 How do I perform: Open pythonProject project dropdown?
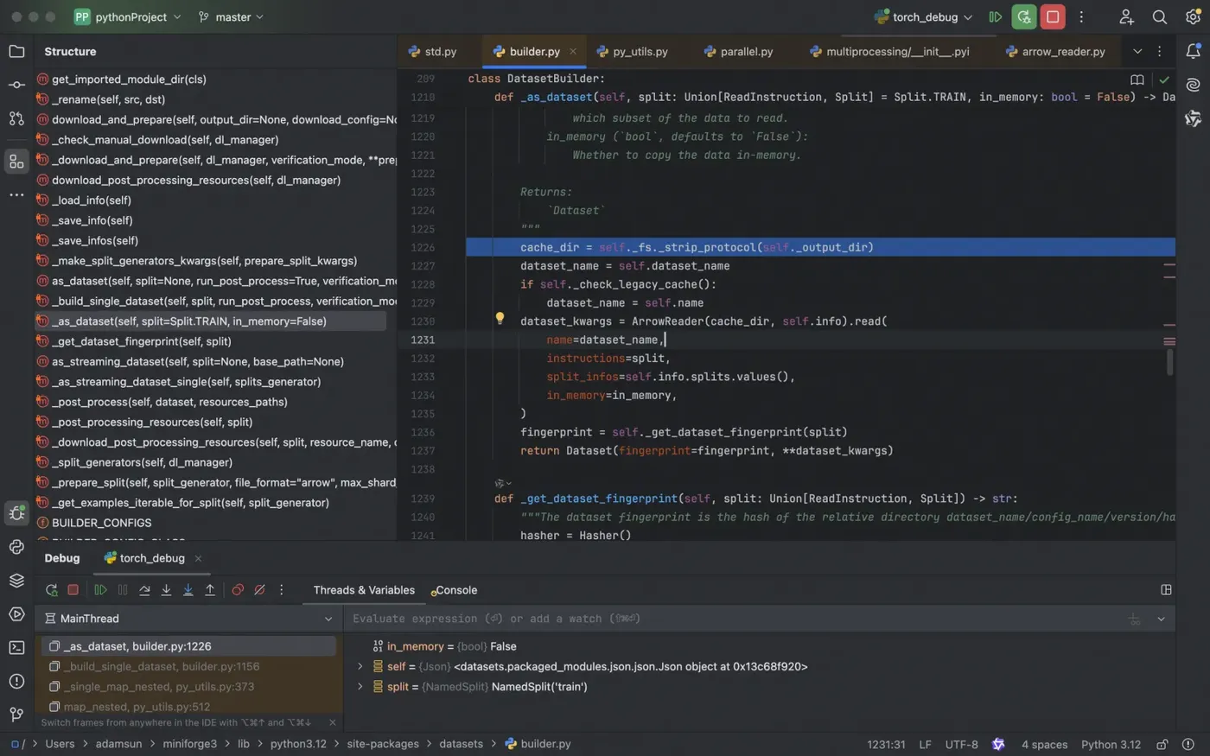click(128, 16)
